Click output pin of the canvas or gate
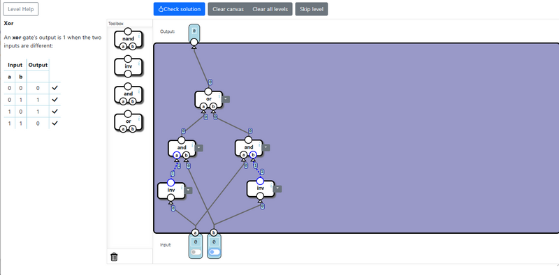 [208, 91]
